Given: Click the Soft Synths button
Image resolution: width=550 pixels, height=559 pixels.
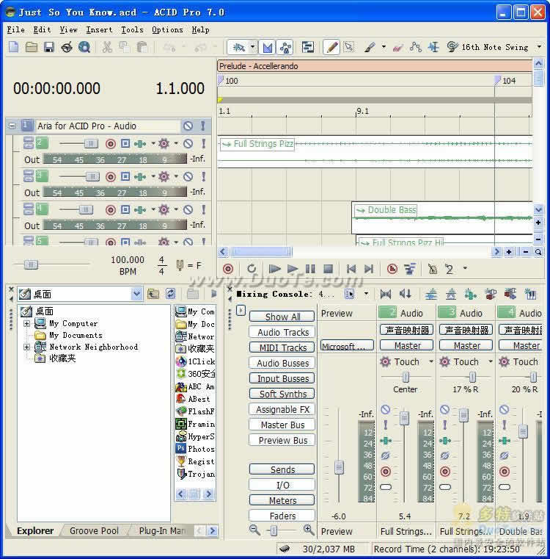Looking at the screenshot, I should pyautogui.click(x=282, y=394).
